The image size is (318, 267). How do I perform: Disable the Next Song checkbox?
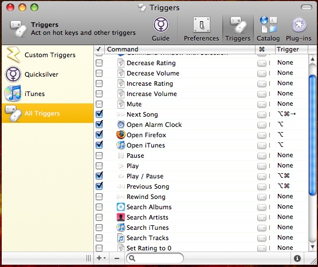(99, 114)
